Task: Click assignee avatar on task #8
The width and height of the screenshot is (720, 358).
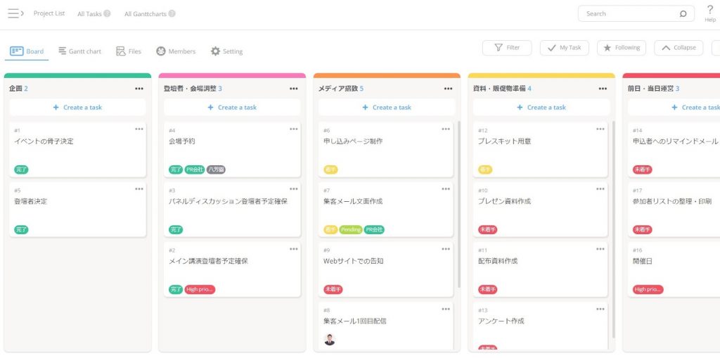Action: [x=329, y=340]
